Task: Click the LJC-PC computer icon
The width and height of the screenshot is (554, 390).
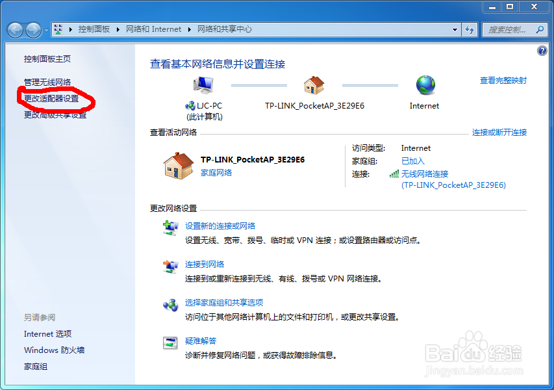Action: pos(203,85)
